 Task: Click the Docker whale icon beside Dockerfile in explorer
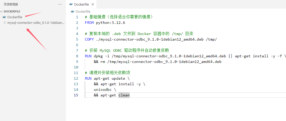[4, 17]
